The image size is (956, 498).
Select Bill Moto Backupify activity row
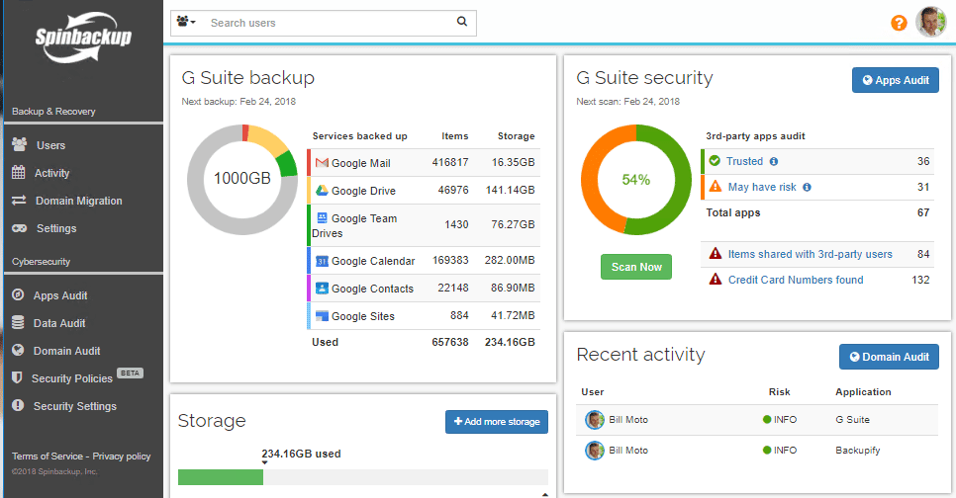[x=757, y=450]
